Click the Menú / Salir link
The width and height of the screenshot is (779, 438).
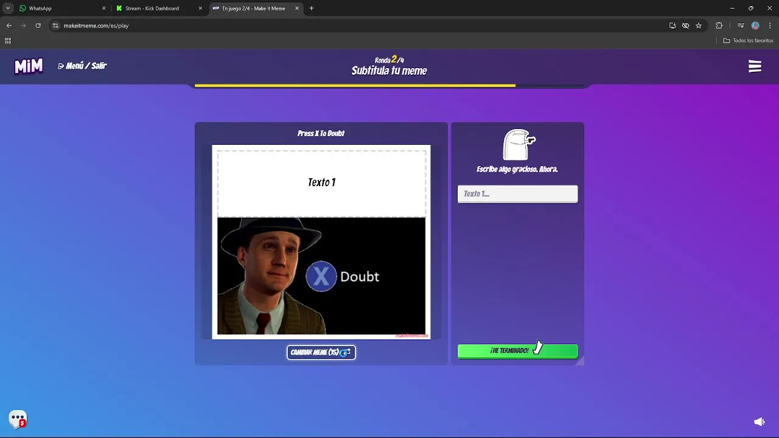[82, 66]
